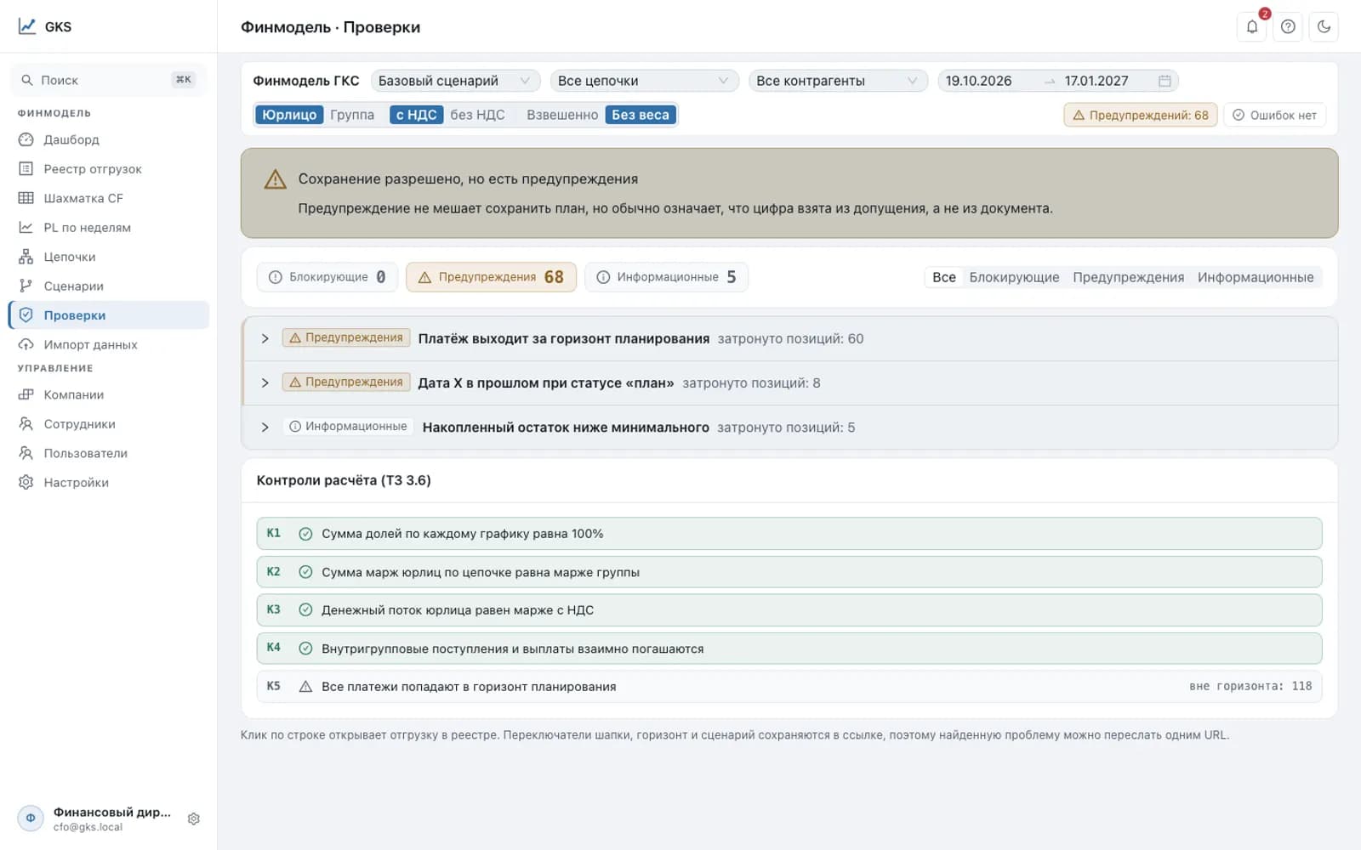Click Предупреждений: 68 header button
This screenshot has height=850, width=1361.
[x=1141, y=115]
